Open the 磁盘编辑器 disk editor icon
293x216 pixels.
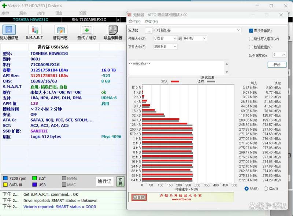tap(112, 30)
